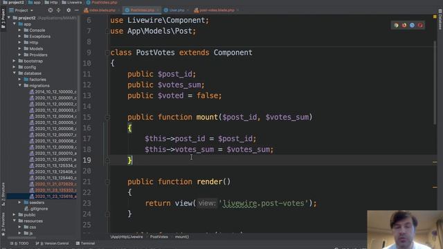Click app breadcrumb in navigation bar
Viewport: 443px width, 249px height.
click(35, 2)
